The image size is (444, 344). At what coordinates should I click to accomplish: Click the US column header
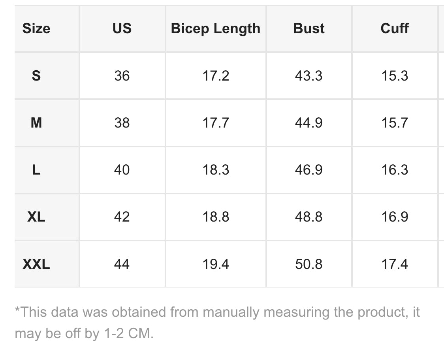122,28
